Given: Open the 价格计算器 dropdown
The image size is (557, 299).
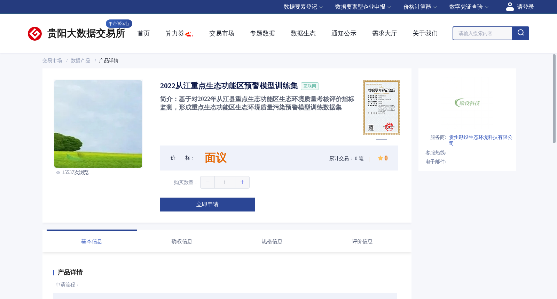Looking at the screenshot, I should (x=420, y=7).
